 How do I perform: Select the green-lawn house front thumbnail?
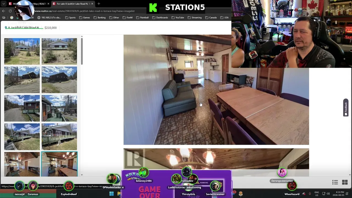click(22, 51)
